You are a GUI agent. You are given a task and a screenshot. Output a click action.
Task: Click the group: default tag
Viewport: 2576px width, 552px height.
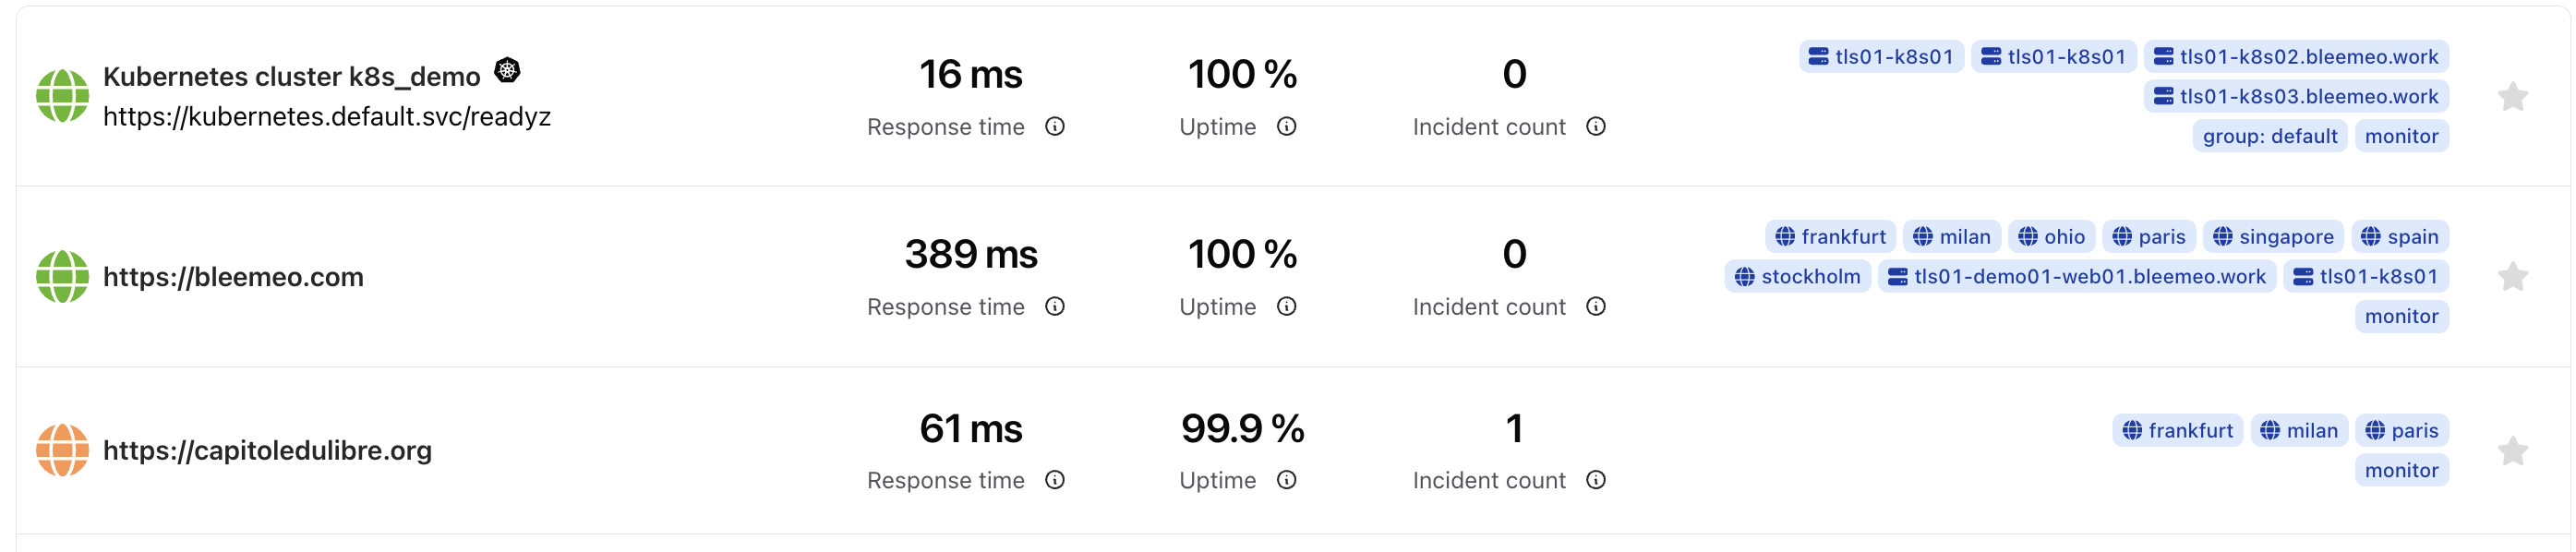2269,136
